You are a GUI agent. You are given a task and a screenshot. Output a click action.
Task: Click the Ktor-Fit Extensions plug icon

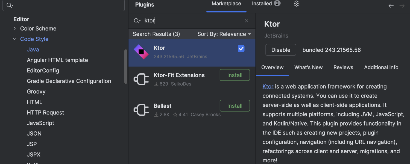[x=141, y=79]
